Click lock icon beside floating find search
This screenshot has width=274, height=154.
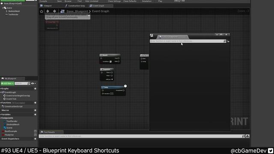coord(228,41)
